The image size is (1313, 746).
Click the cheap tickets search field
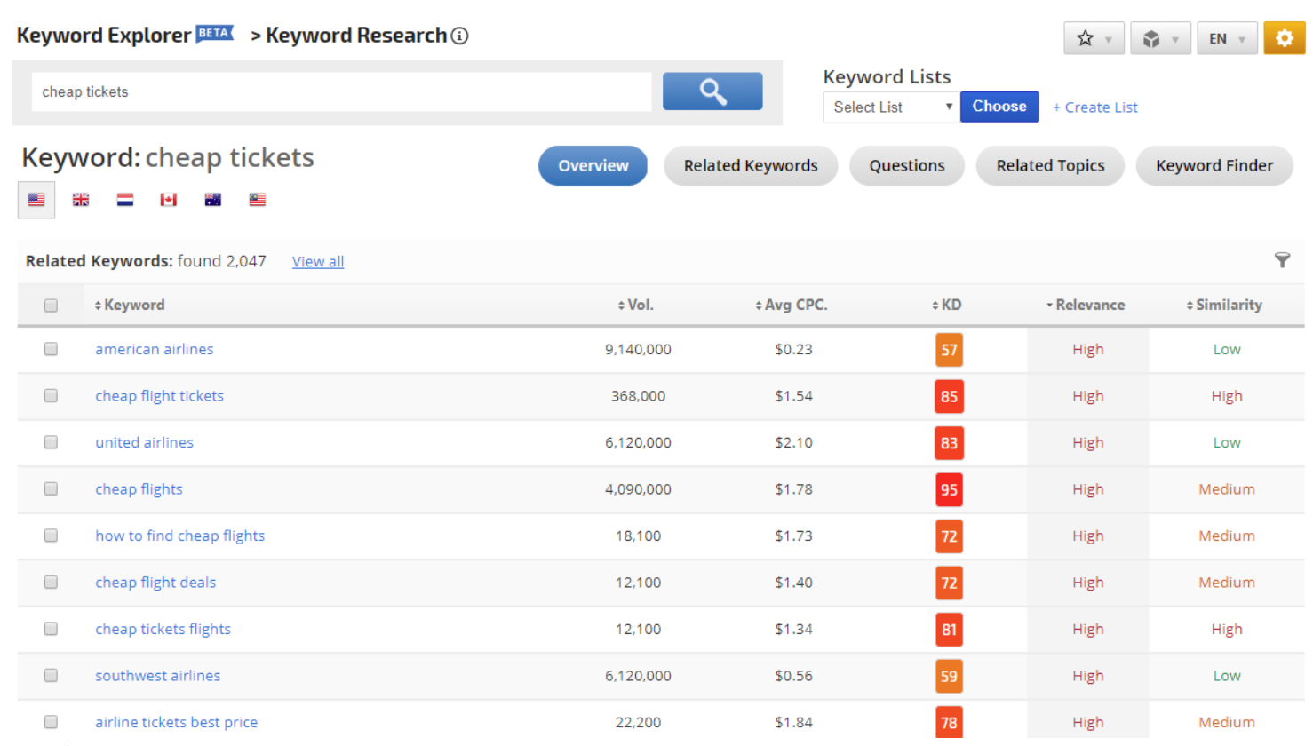[x=341, y=92]
